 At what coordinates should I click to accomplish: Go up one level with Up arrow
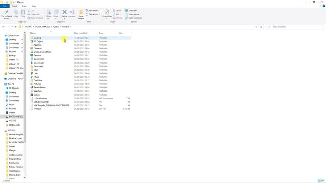[x=16, y=27]
